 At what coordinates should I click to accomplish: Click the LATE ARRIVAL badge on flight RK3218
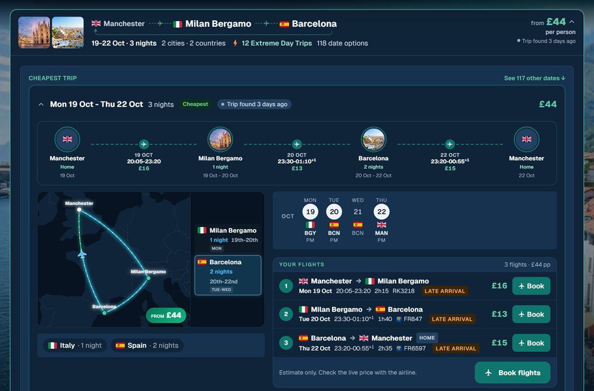[445, 291]
